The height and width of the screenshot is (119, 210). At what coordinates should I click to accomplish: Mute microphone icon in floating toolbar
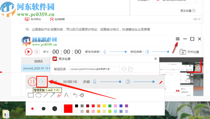click(x=94, y=82)
